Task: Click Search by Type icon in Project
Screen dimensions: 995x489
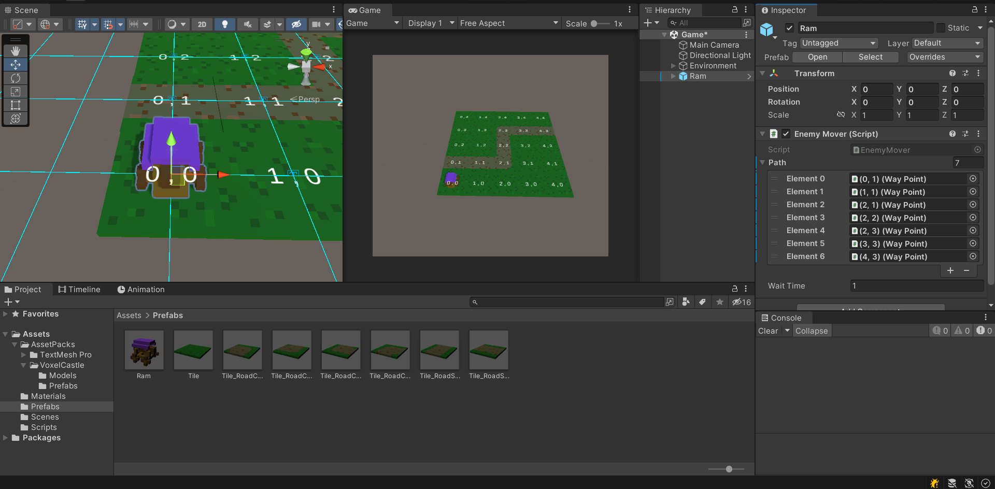Action: [686, 302]
